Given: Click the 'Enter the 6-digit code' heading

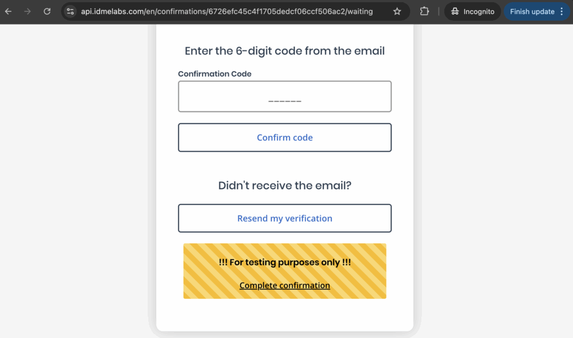Looking at the screenshot, I should pyautogui.click(x=284, y=51).
